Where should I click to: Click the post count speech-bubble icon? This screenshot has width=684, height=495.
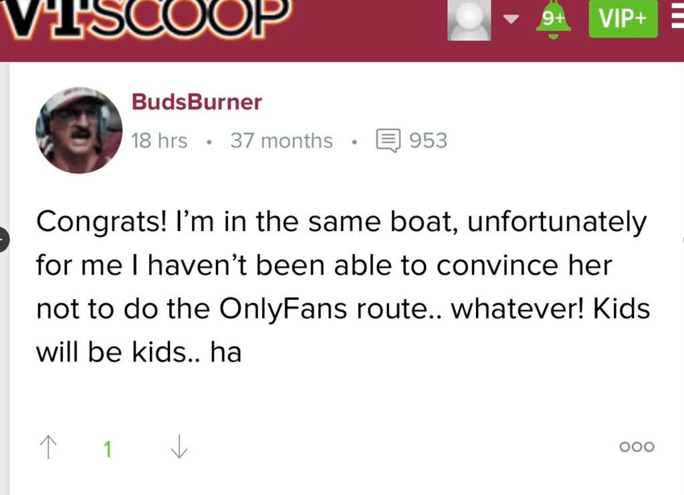click(388, 141)
